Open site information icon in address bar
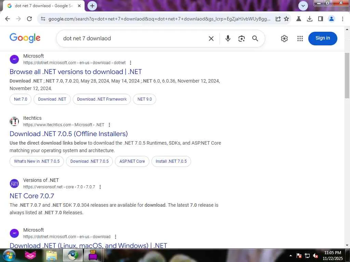Screen dimensions: 350x262 (43, 19)
